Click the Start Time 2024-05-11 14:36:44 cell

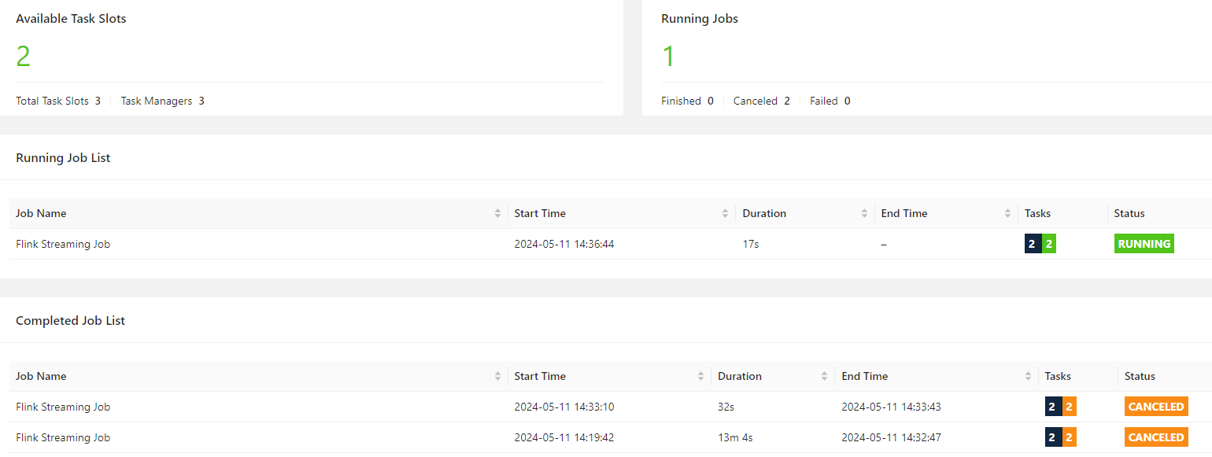tap(564, 244)
